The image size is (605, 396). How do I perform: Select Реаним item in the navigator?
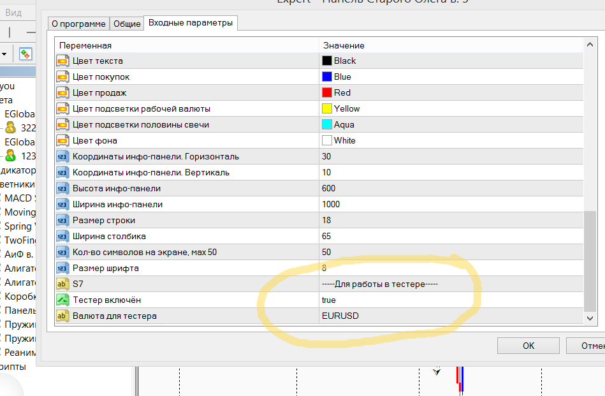(x=20, y=353)
